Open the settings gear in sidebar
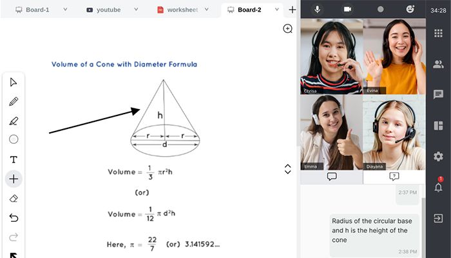Screen dimensions: 451x258 pos(438,156)
